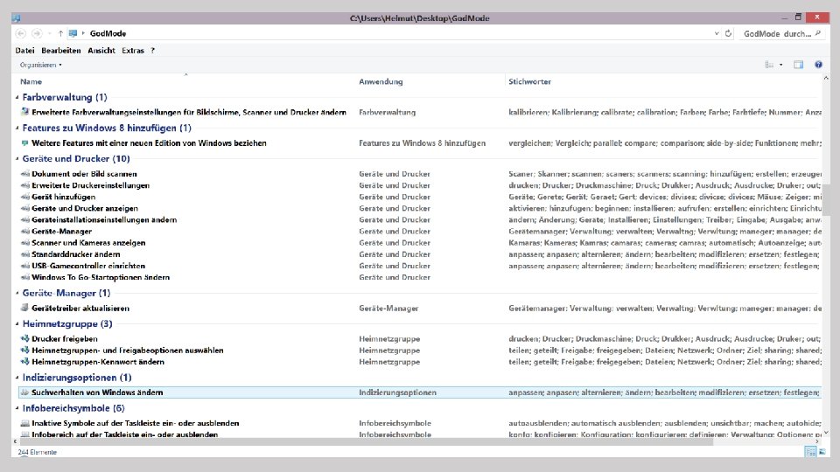Click the Standarddrucker ändern icon
This screenshot has height=472, width=840.
pyautogui.click(x=24, y=254)
